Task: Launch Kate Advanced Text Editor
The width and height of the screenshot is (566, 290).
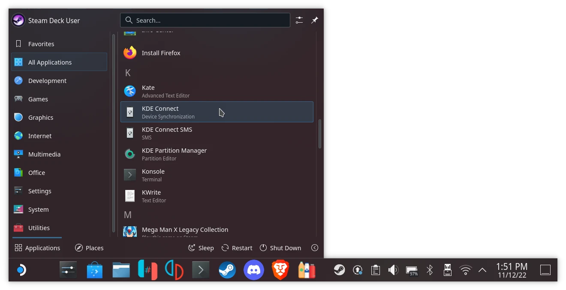Action: tap(217, 91)
